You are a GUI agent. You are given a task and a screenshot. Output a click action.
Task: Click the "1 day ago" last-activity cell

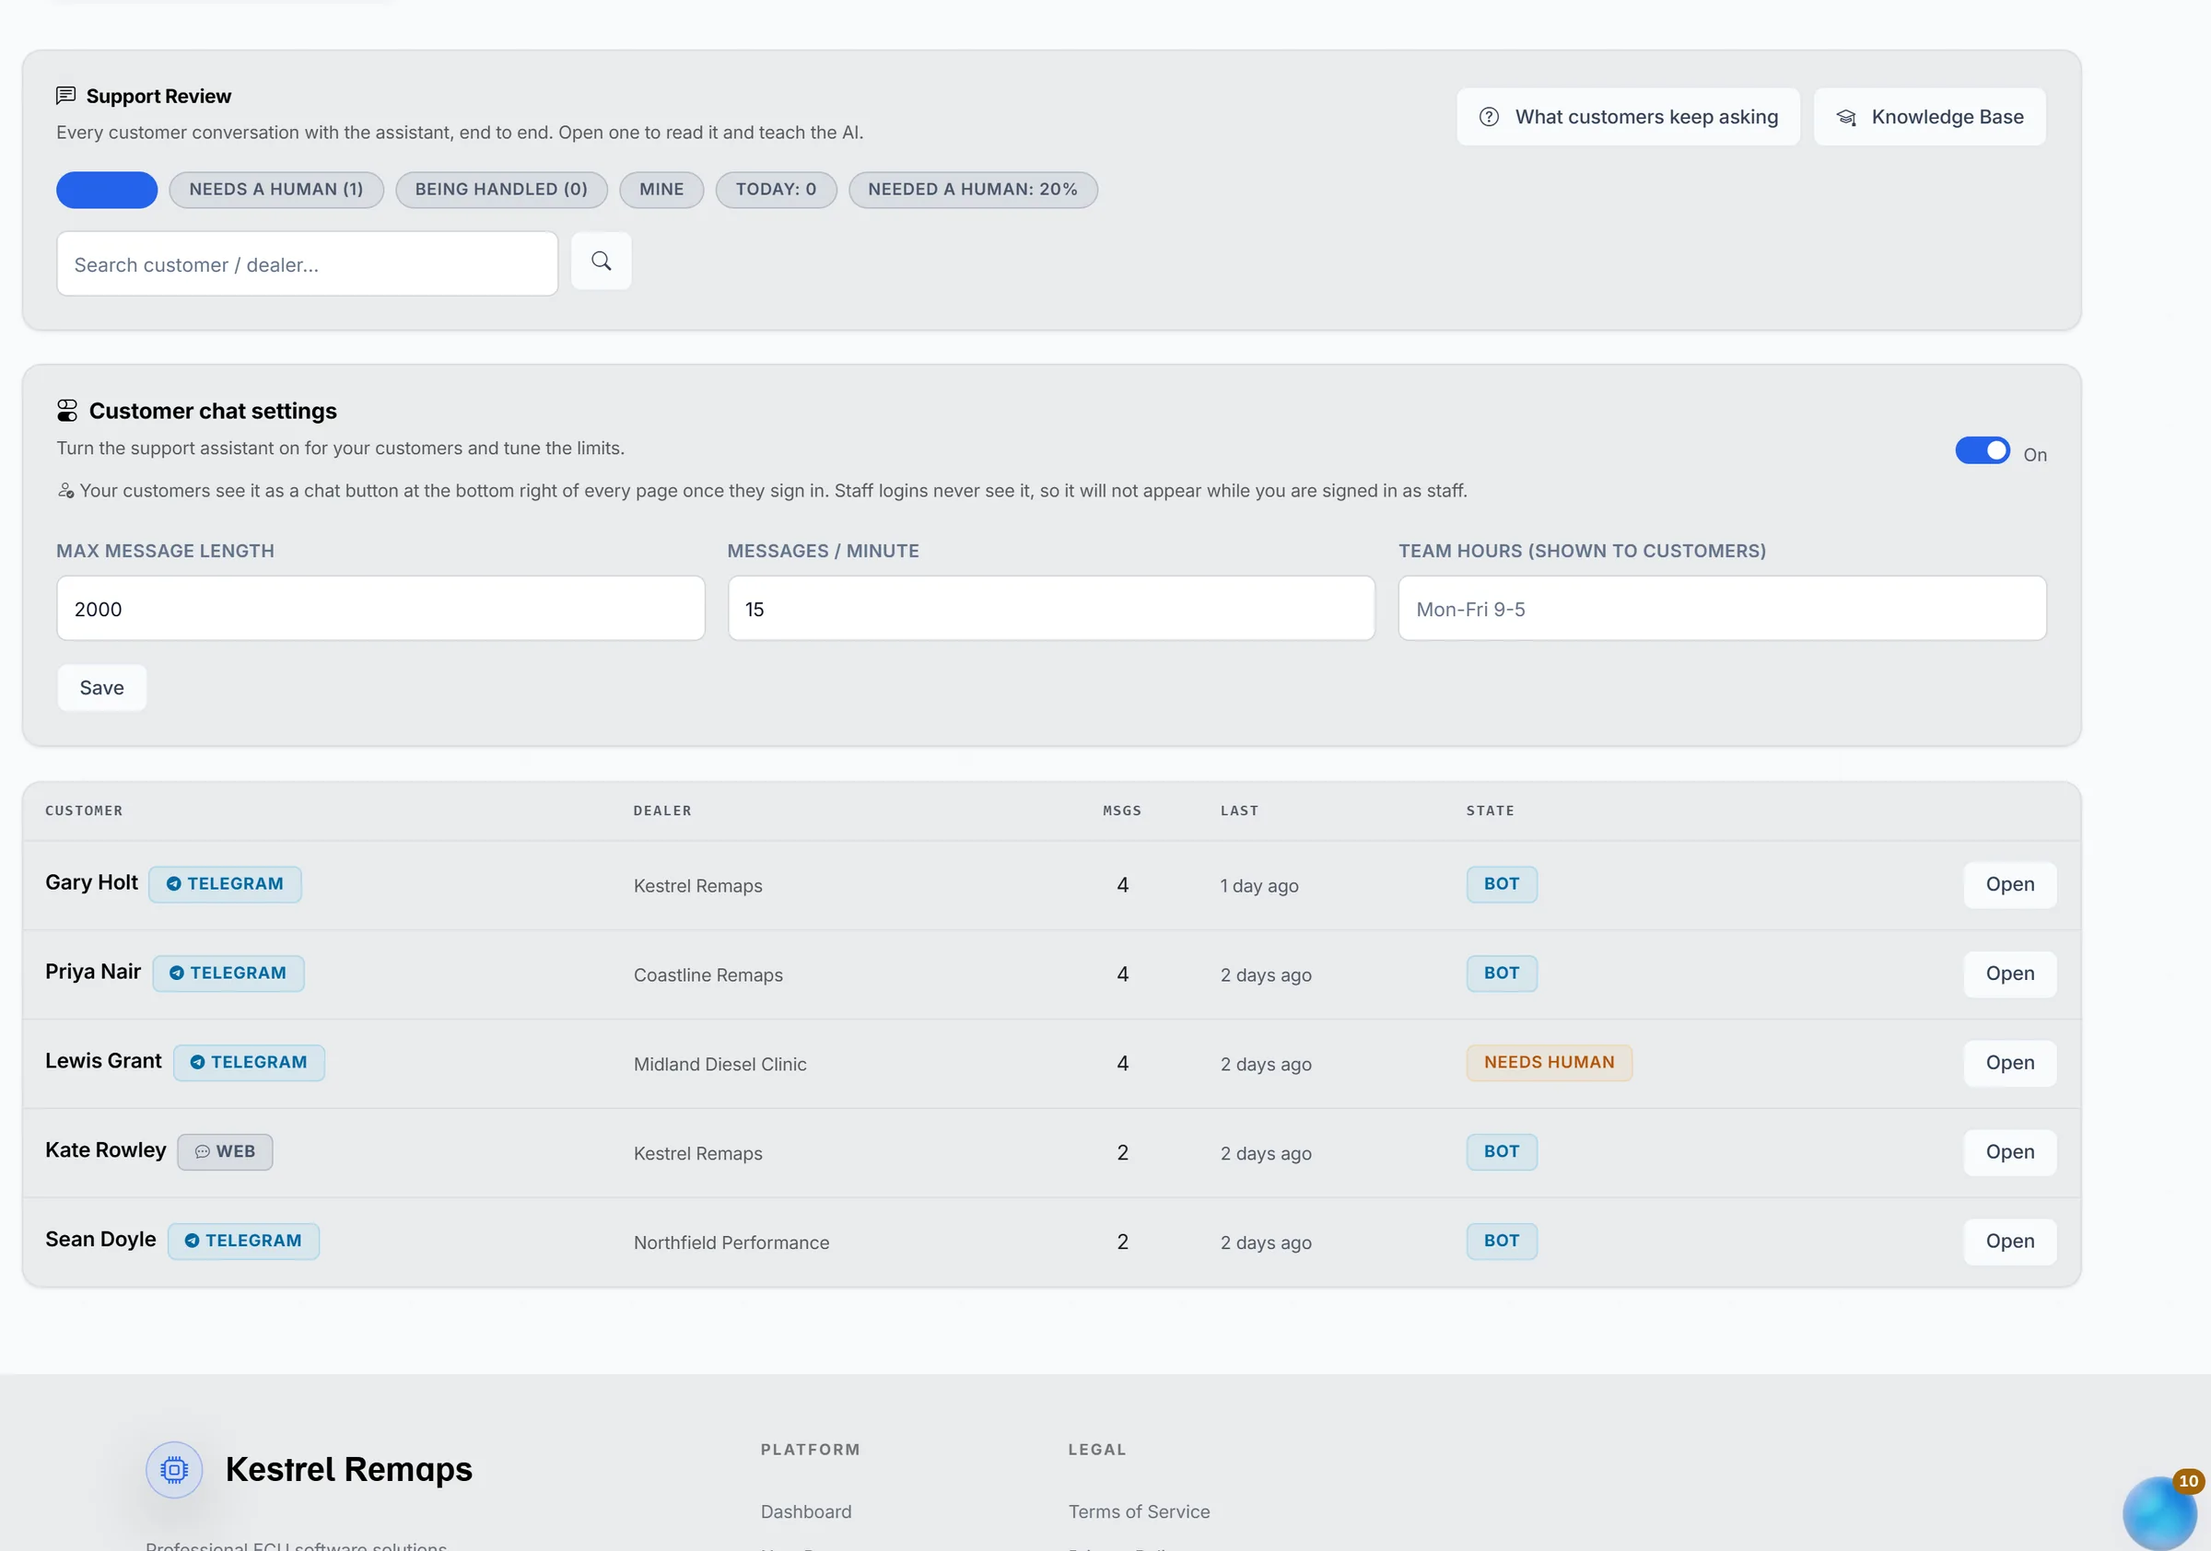[x=1258, y=886]
